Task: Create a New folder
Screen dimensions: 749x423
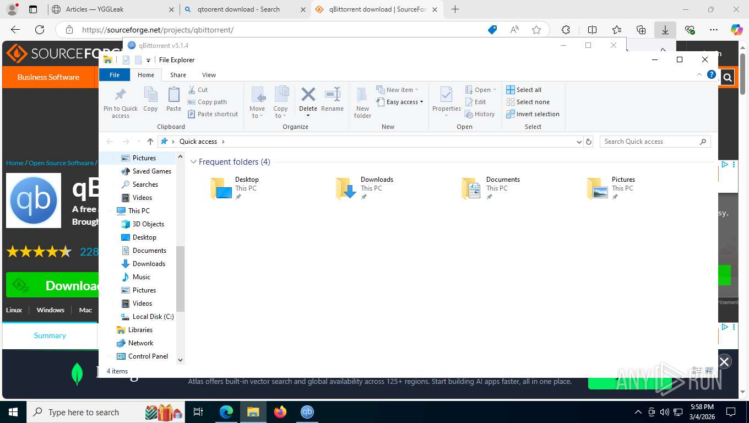Action: point(362,102)
